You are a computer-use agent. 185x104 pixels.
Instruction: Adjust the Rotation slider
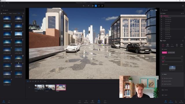tap(172, 62)
